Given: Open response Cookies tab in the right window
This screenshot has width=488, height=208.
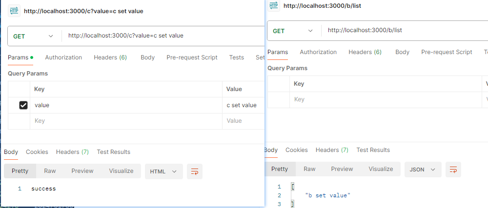Looking at the screenshot, I should click(297, 150).
